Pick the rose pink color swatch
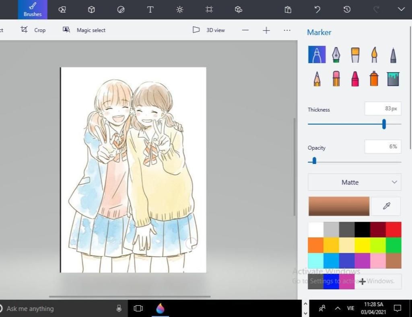412x317 pixels. (378, 261)
